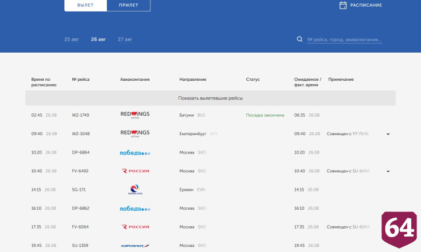
Task: Click the Аэрофлот logo for SU-1359
Action: pos(135,245)
